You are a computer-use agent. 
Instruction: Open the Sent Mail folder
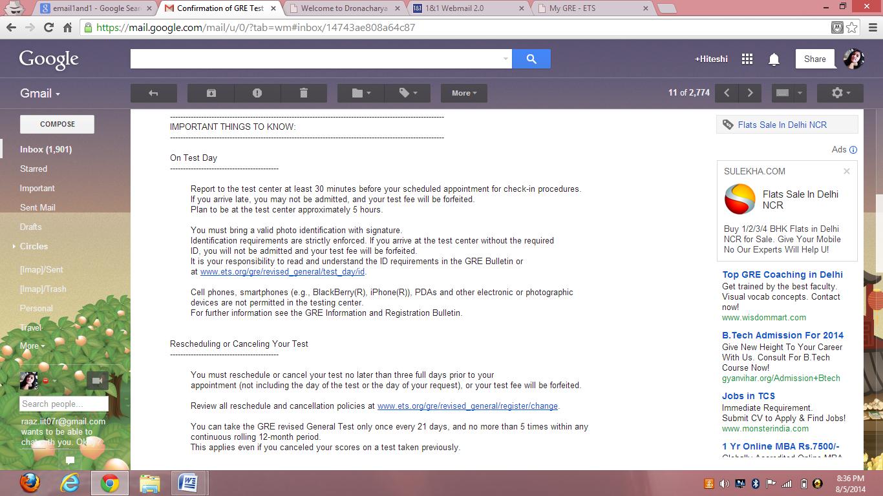[37, 207]
